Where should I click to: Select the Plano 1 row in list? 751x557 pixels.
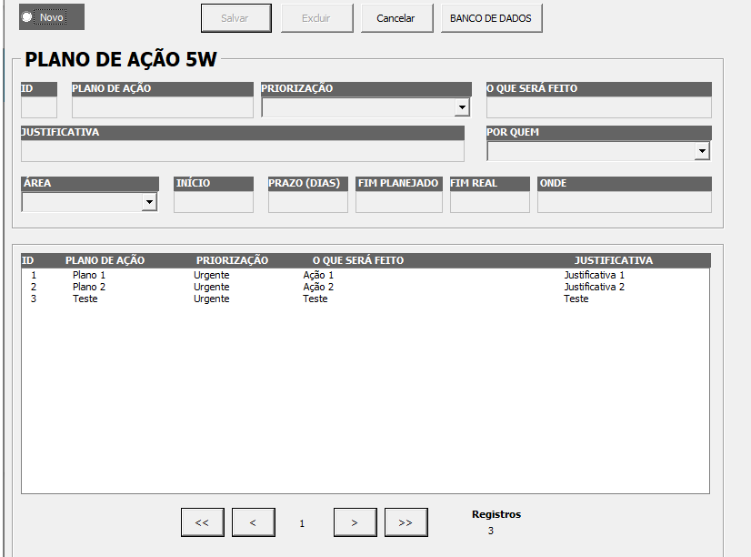pos(89,275)
